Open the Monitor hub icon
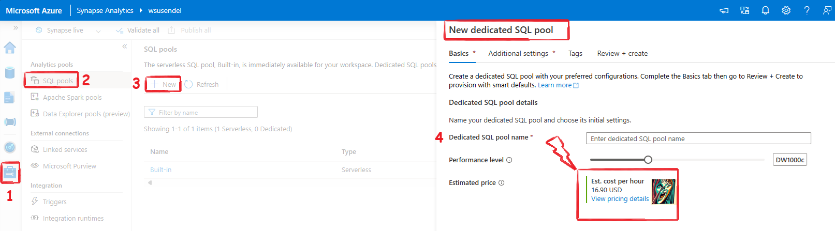 pyautogui.click(x=10, y=147)
